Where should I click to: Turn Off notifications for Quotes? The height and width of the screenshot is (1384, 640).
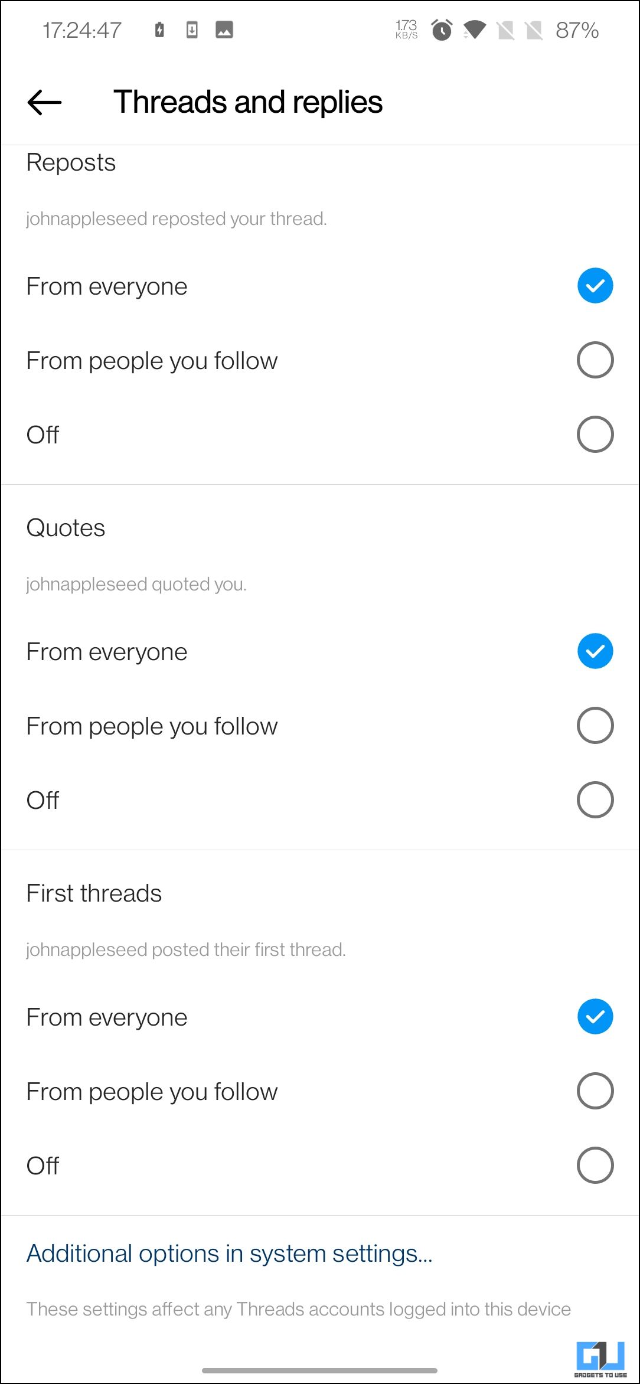[x=595, y=799]
